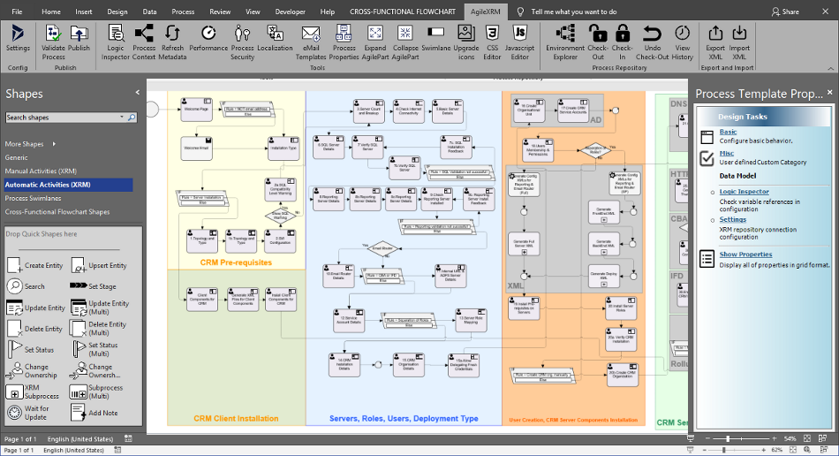Open Process Context
839x456 pixels.
144,42
